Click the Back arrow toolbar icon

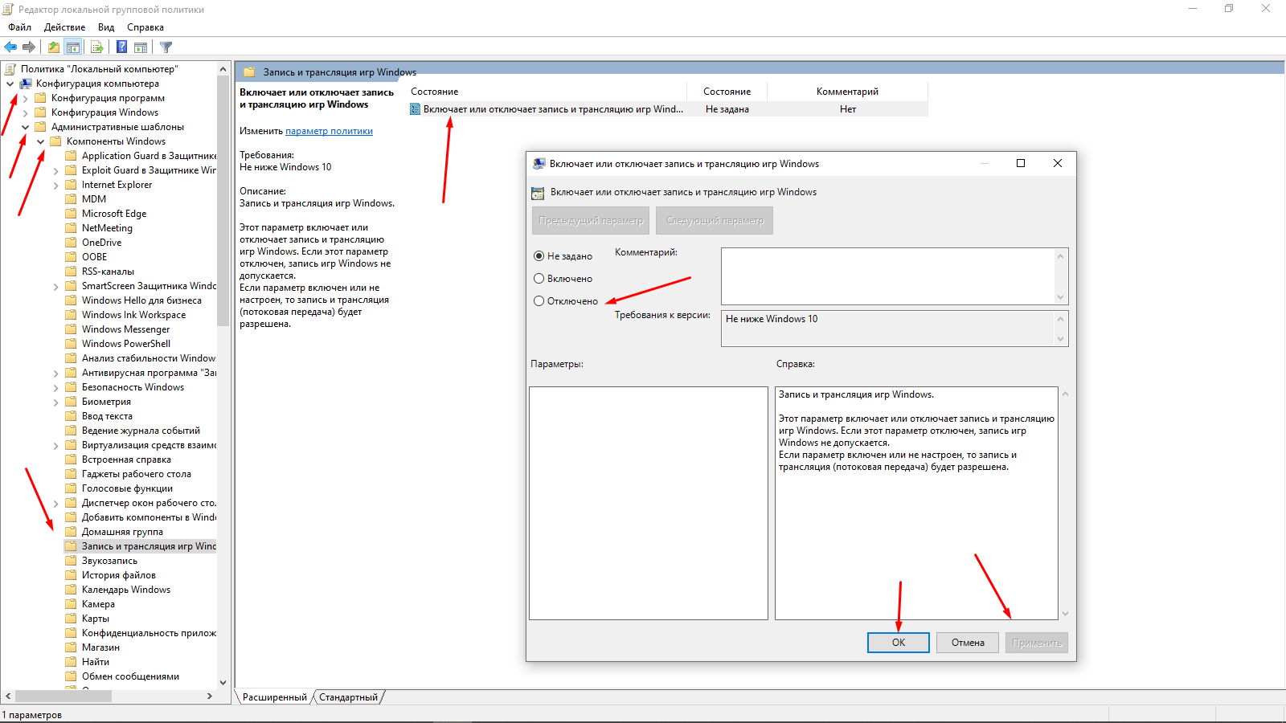[10, 47]
